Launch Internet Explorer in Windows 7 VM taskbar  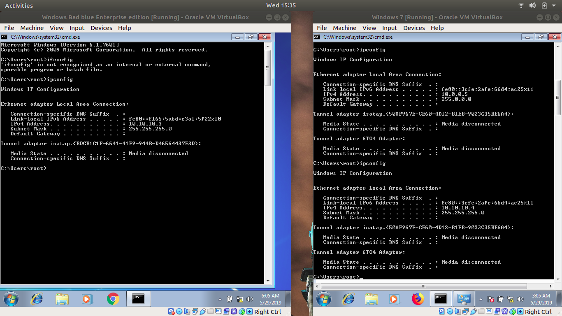pyautogui.click(x=348, y=299)
